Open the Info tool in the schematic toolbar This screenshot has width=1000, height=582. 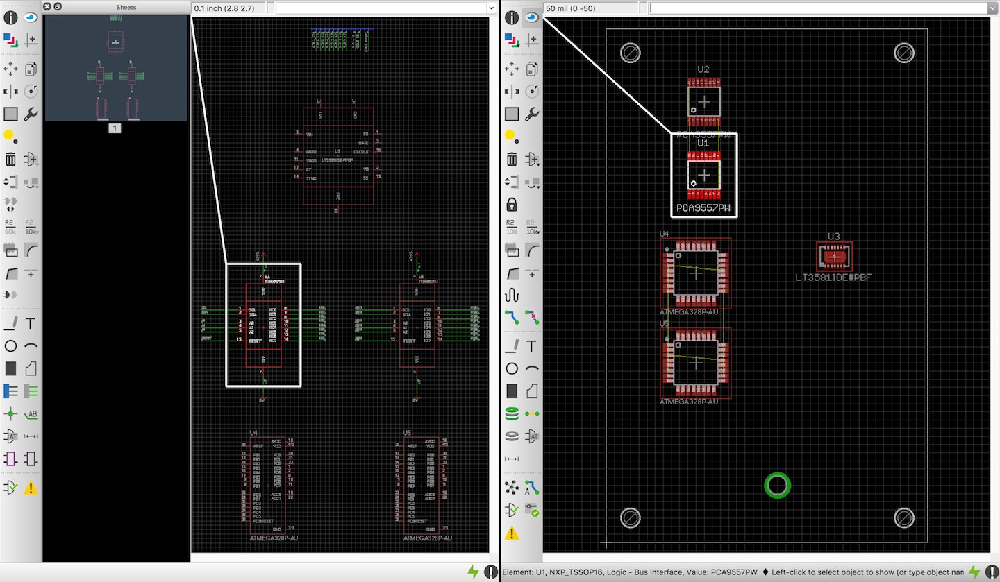(x=11, y=18)
